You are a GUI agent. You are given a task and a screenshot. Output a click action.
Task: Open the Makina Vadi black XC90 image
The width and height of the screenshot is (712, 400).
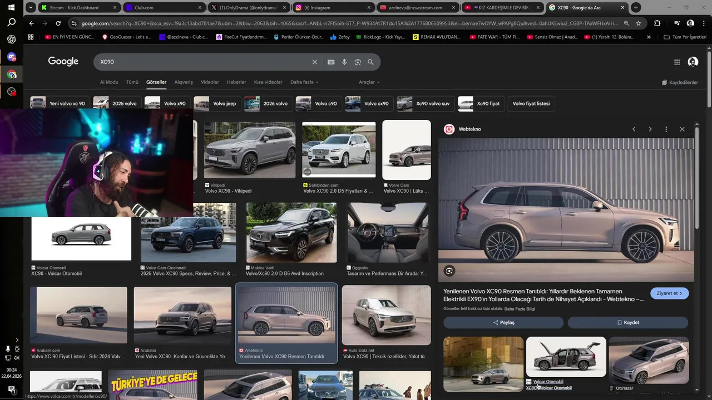pos(291,232)
